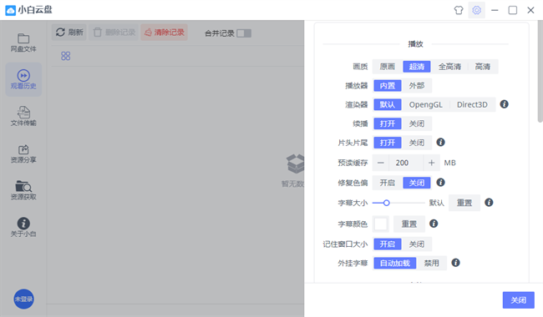Click the blue 关闭 button to close settings

(519, 300)
